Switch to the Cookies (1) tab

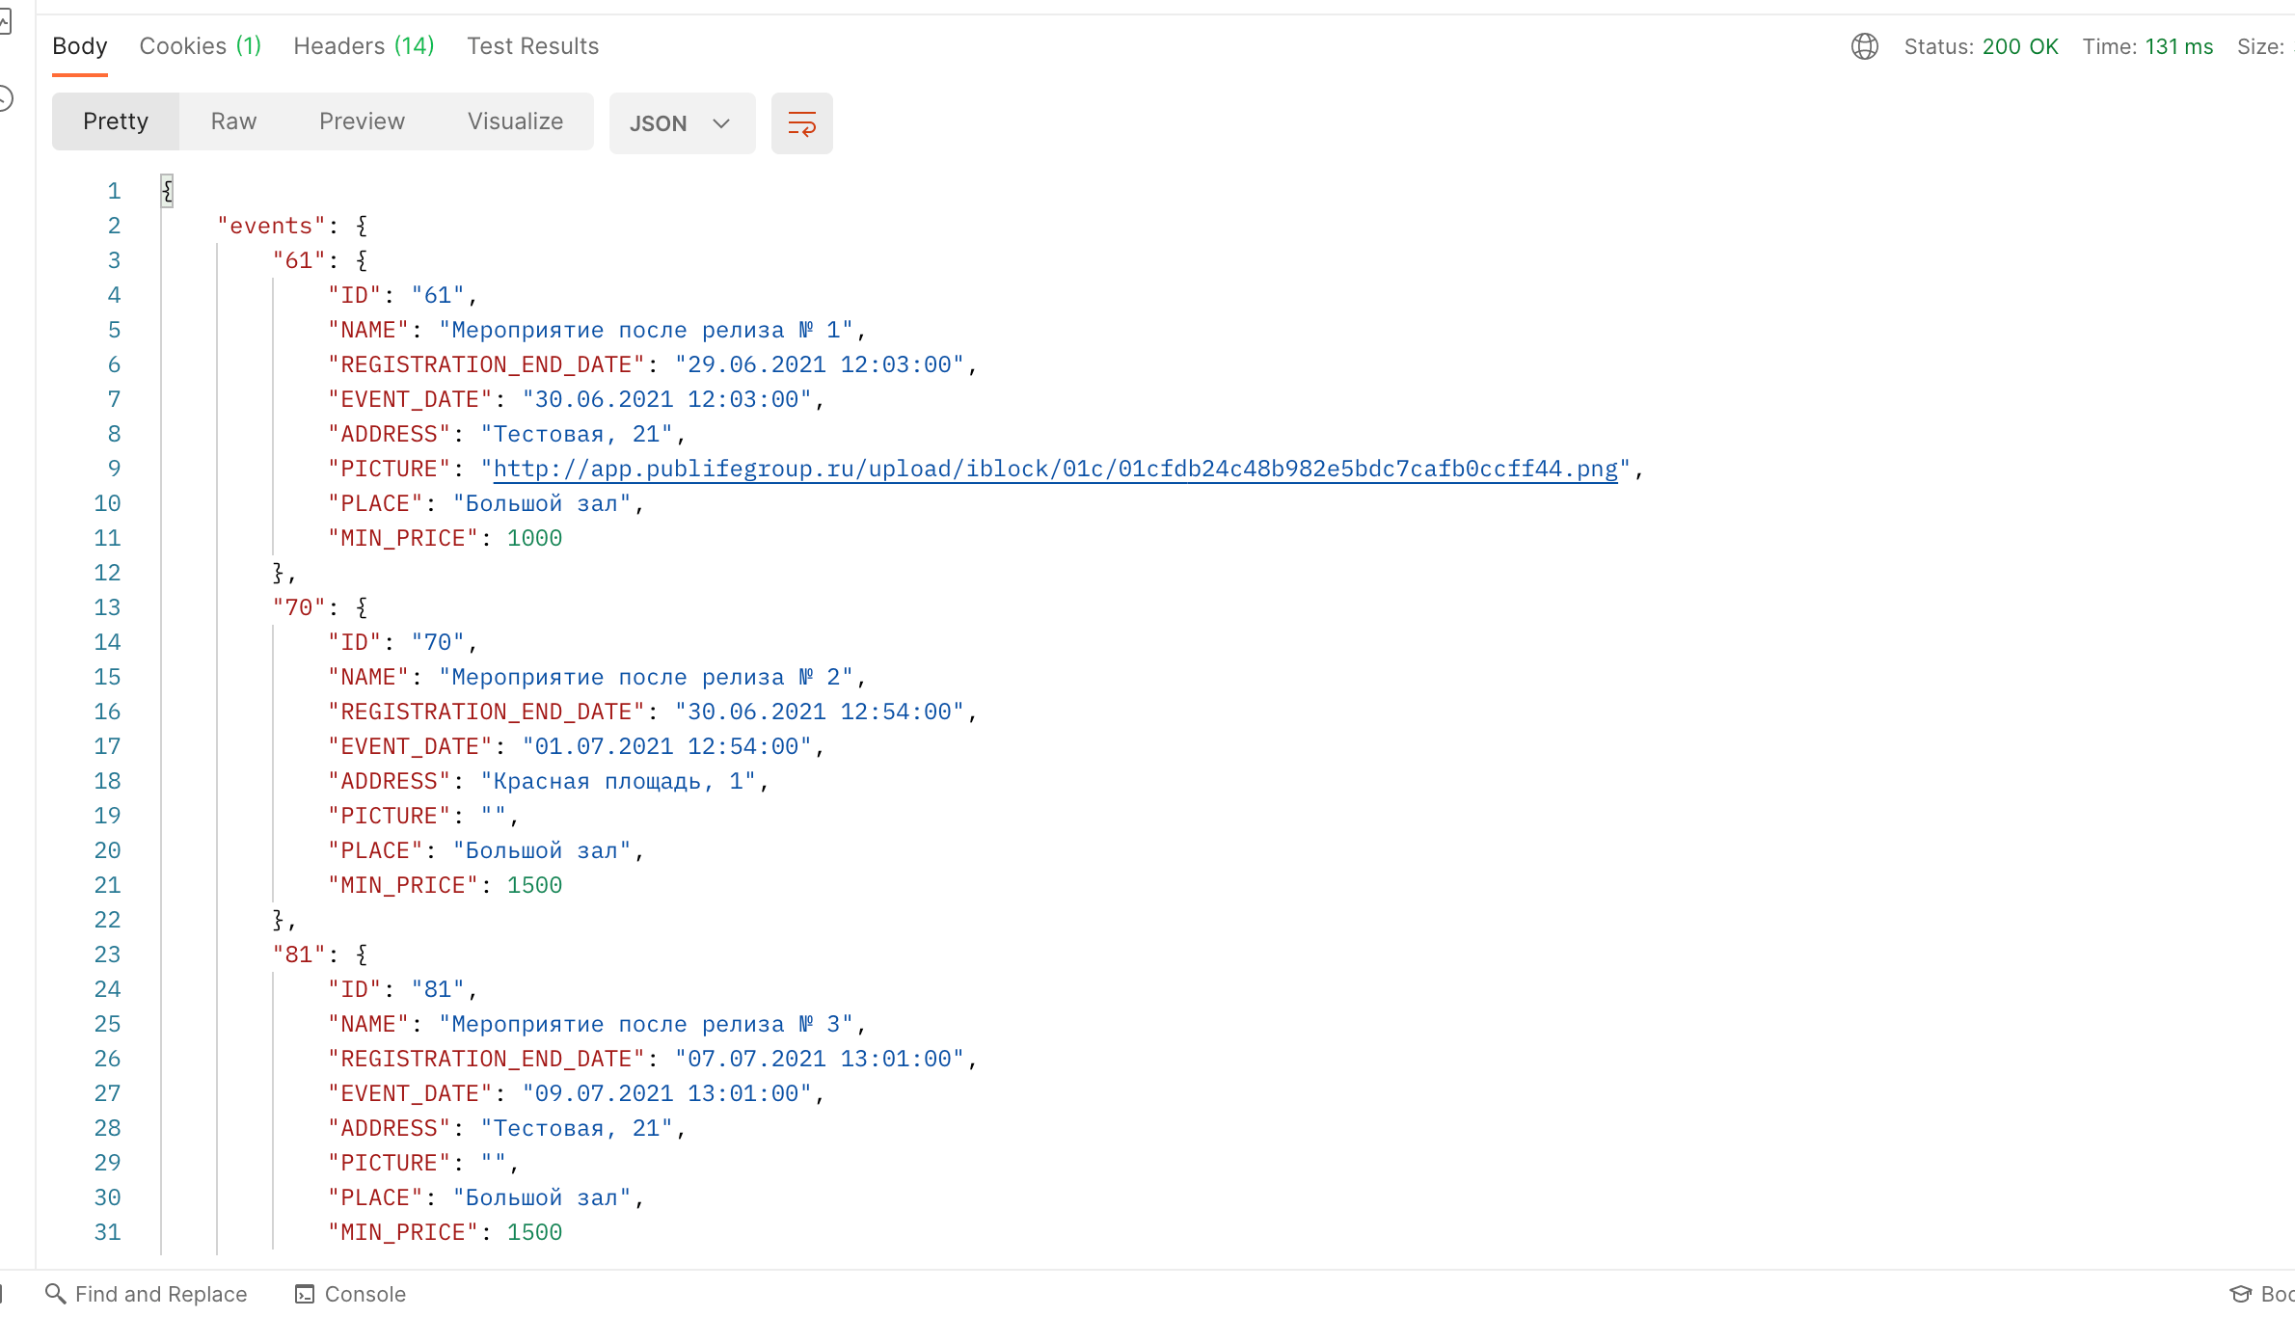coord(200,46)
